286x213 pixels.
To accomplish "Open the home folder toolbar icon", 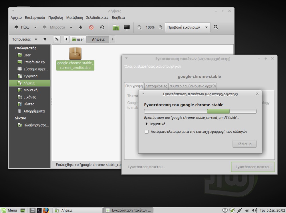I will coord(116,27).
